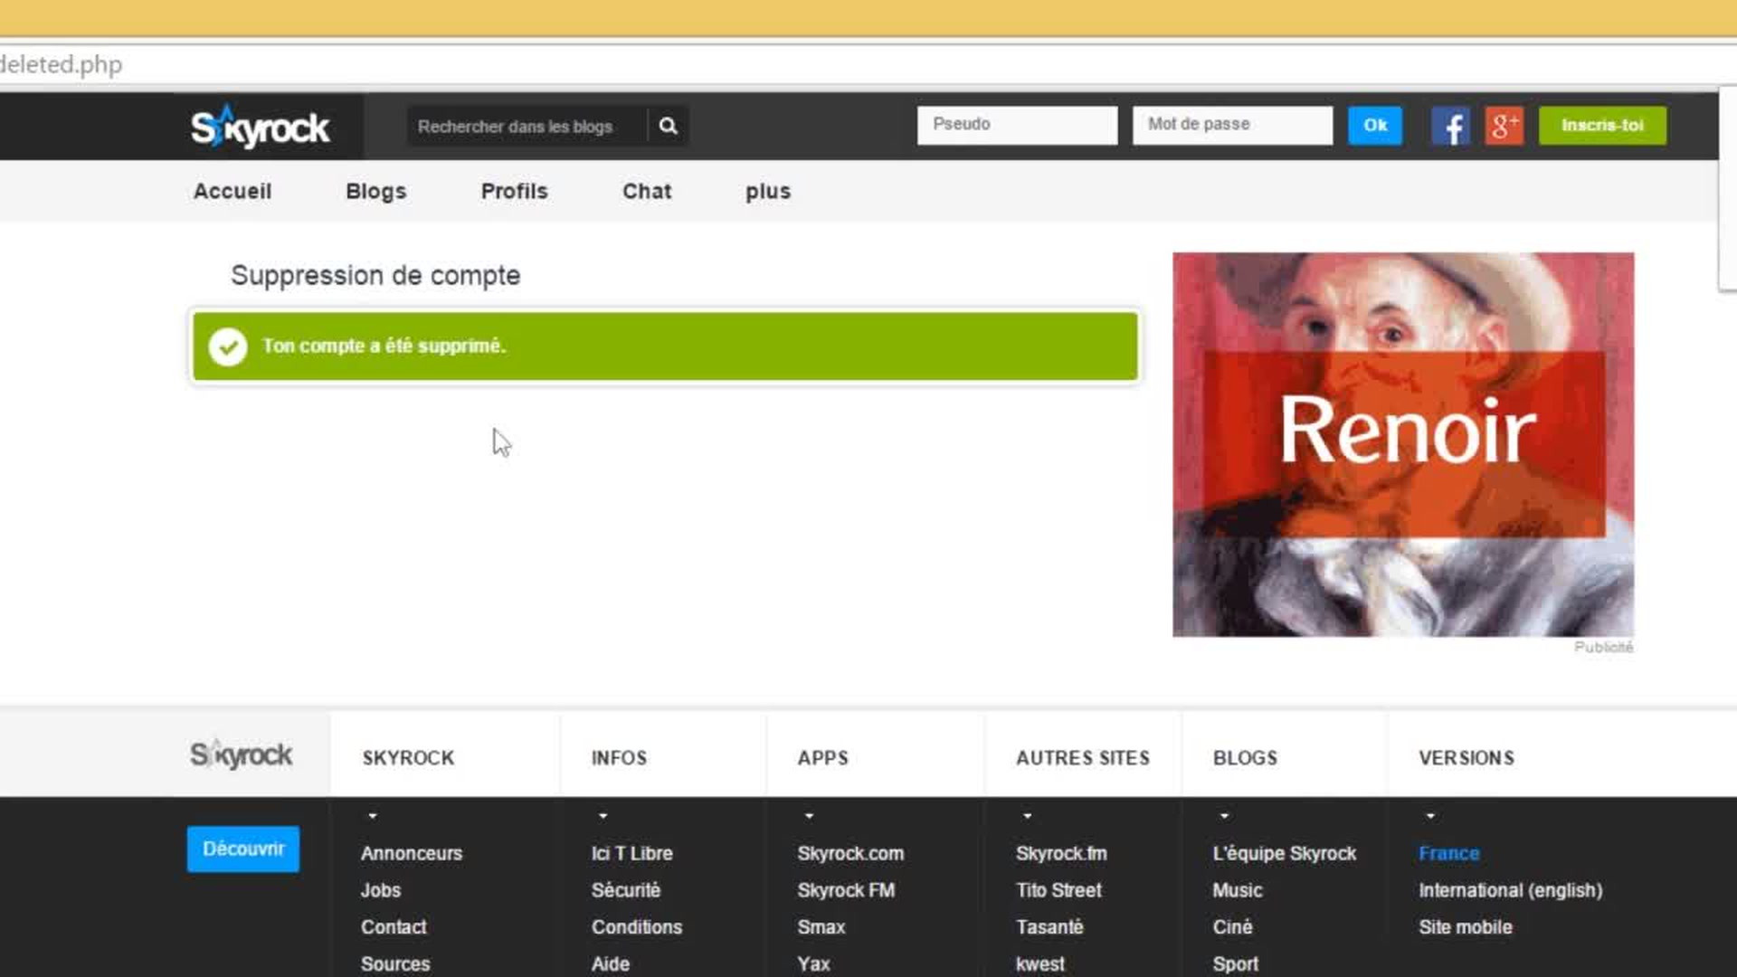This screenshot has height=977, width=1737.
Task: Select the International (english) version link
Action: tap(1510, 890)
